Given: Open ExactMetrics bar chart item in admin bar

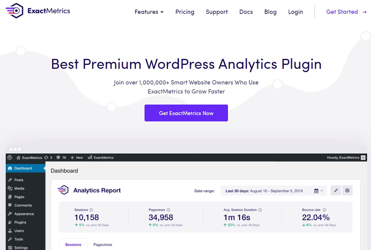Looking at the screenshot, I should point(101,157).
